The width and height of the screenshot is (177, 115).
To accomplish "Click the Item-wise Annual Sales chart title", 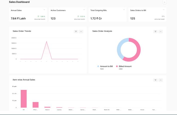I will click(x=24, y=80).
